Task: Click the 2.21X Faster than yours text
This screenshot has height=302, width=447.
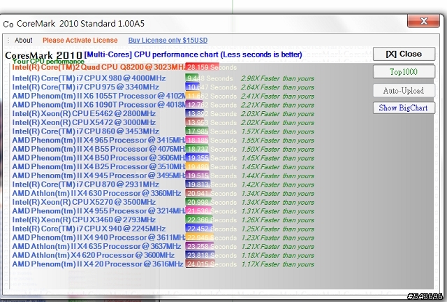Action: tap(278, 105)
